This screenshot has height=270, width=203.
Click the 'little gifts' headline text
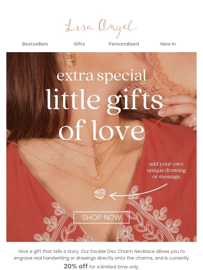click(x=104, y=100)
